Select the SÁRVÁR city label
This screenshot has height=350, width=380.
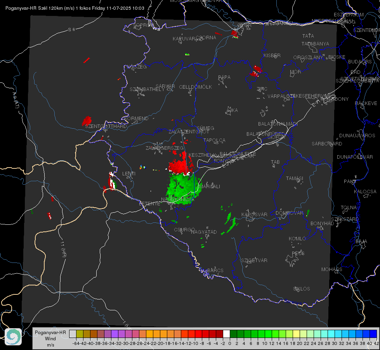(x=165, y=86)
